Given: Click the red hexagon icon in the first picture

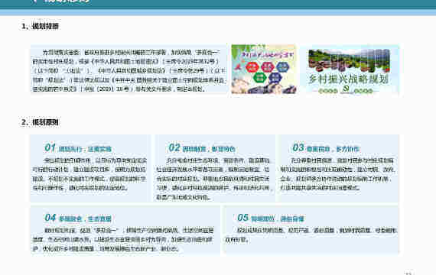Looking at the screenshot, I should point(252,67).
